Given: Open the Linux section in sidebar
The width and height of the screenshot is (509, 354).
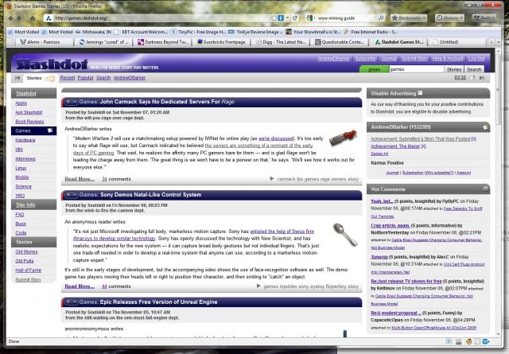Looking at the screenshot, I should (21, 168).
